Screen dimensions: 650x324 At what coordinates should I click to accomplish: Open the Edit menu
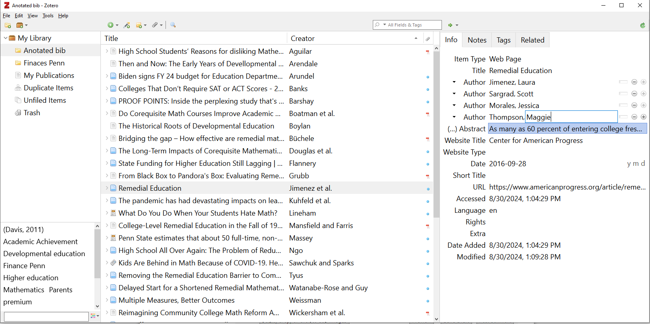click(x=19, y=16)
